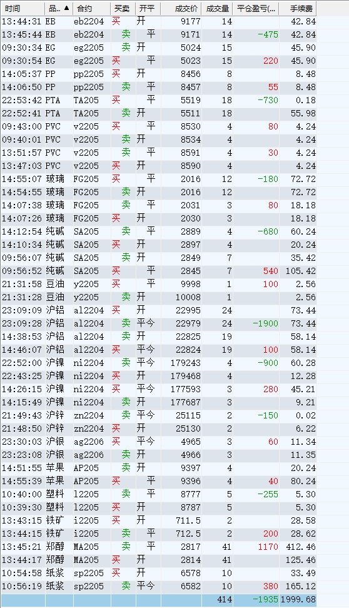The width and height of the screenshot is (349, 608).
Task: Click the loss value -730
Action: 268,101
